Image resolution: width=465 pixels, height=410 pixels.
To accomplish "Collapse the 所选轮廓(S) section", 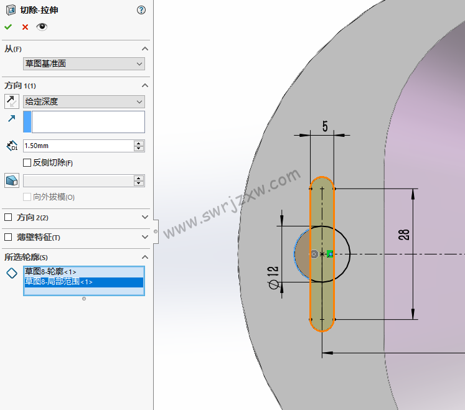I will pos(144,257).
